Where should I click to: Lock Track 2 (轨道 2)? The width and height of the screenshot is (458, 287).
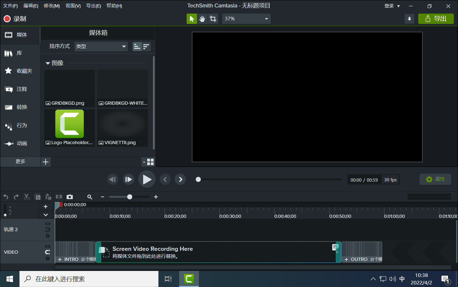click(x=48, y=236)
